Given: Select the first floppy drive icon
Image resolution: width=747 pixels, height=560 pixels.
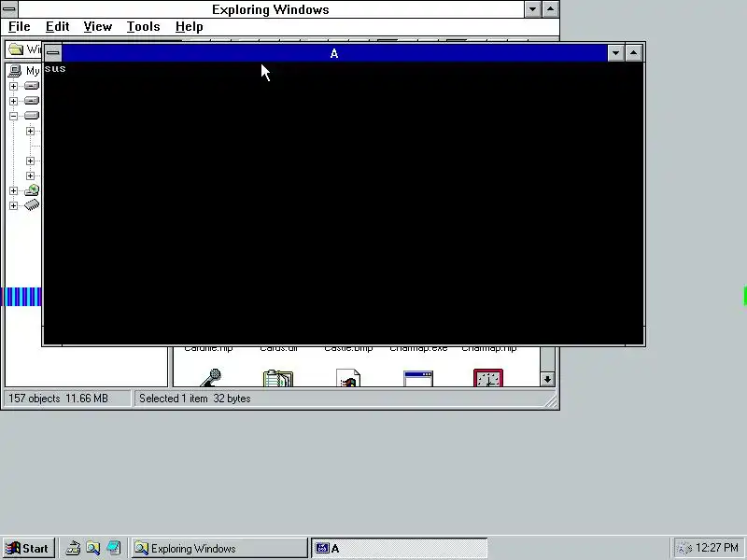Looking at the screenshot, I should tap(32, 86).
